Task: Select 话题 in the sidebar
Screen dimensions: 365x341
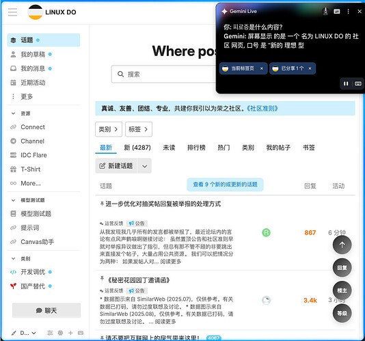Action: click(x=44, y=40)
